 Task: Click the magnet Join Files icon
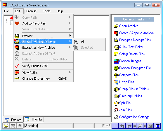pyautogui.click(x=116, y=110)
